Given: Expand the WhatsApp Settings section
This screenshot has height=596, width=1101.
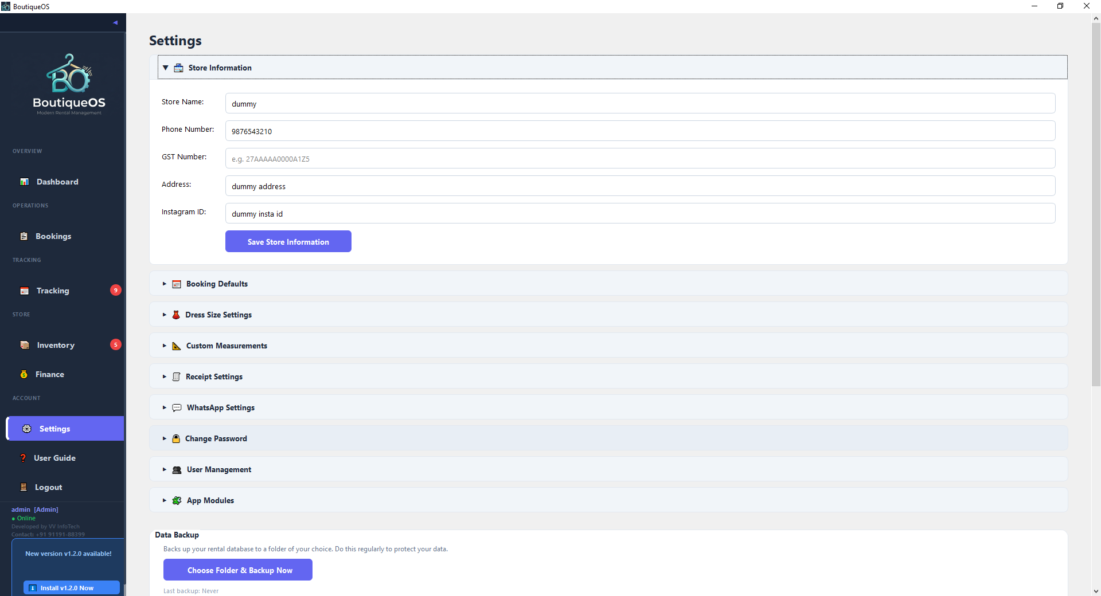Looking at the screenshot, I should (608, 407).
